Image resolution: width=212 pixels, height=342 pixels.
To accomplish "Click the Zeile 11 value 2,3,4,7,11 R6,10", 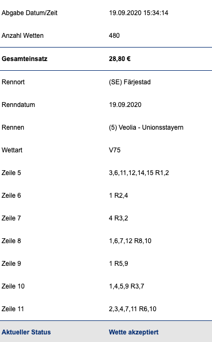I will (133, 309).
